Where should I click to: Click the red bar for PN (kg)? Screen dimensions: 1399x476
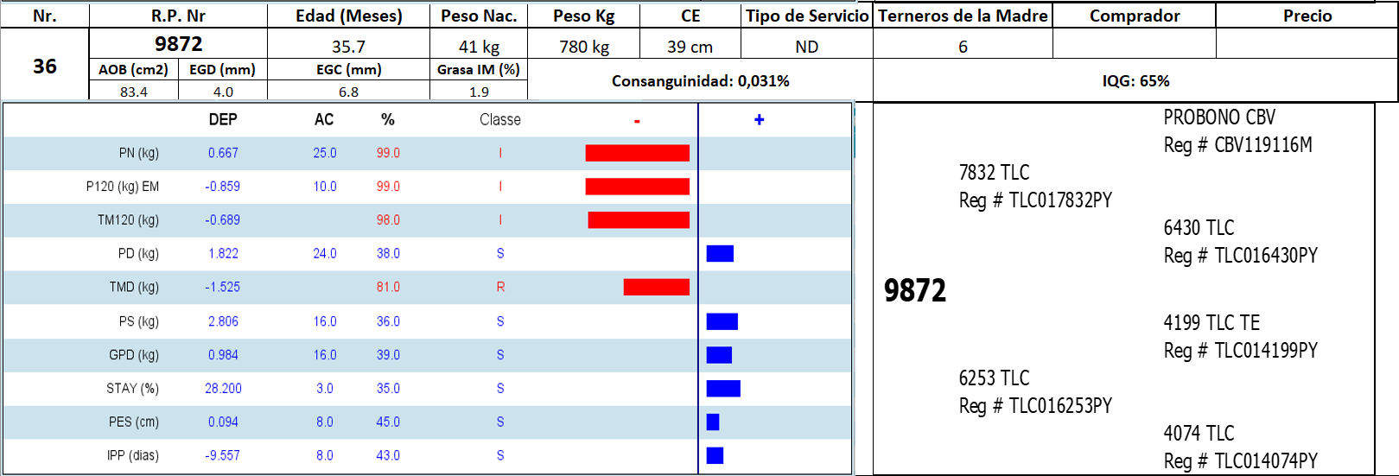[x=637, y=153]
